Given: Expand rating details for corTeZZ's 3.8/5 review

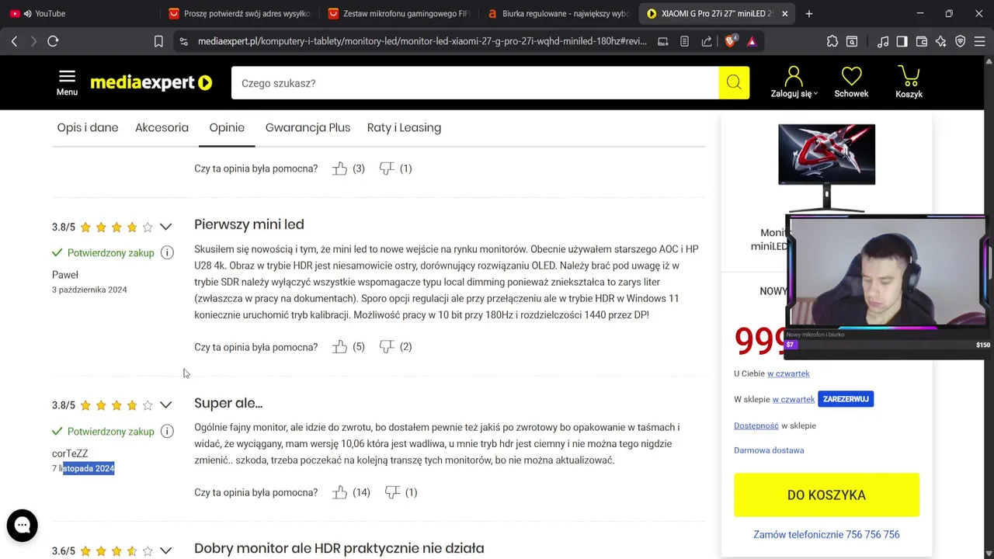Looking at the screenshot, I should click(x=165, y=404).
